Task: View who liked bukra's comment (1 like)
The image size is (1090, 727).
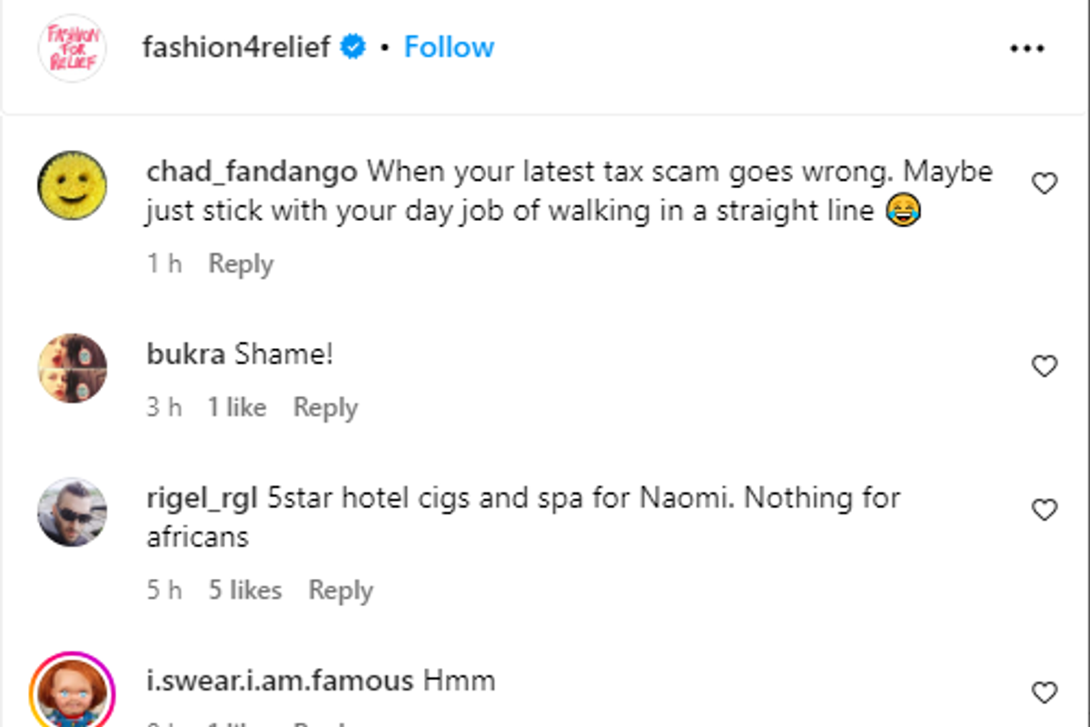Action: click(x=236, y=407)
